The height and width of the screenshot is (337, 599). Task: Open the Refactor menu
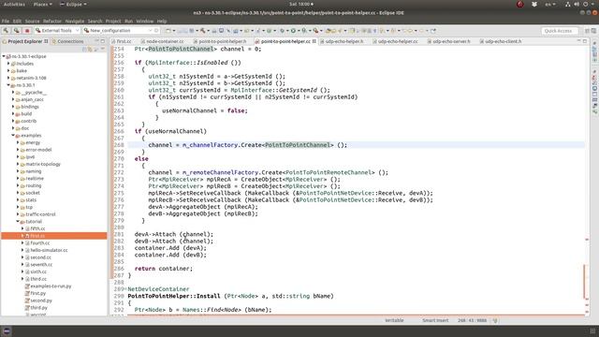(x=52, y=21)
